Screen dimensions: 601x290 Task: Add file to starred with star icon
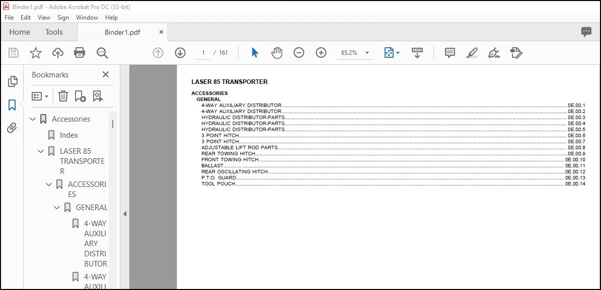tap(36, 53)
